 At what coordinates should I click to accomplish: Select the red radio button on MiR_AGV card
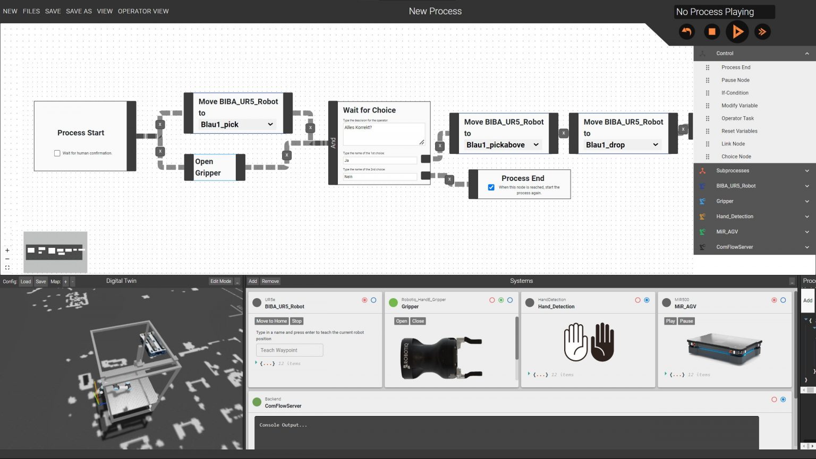click(775, 300)
